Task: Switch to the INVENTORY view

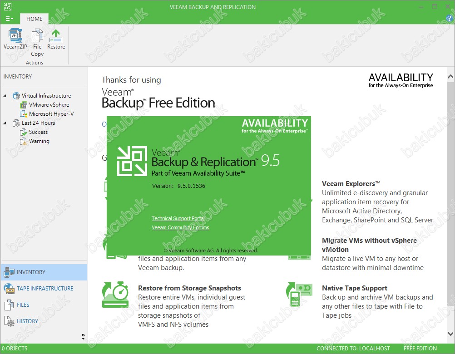Action: (x=44, y=272)
